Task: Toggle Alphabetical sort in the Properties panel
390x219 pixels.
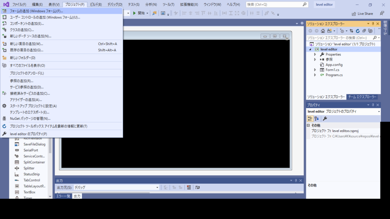Action: [x=316, y=119]
